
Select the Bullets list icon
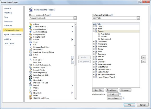click(30, 39)
